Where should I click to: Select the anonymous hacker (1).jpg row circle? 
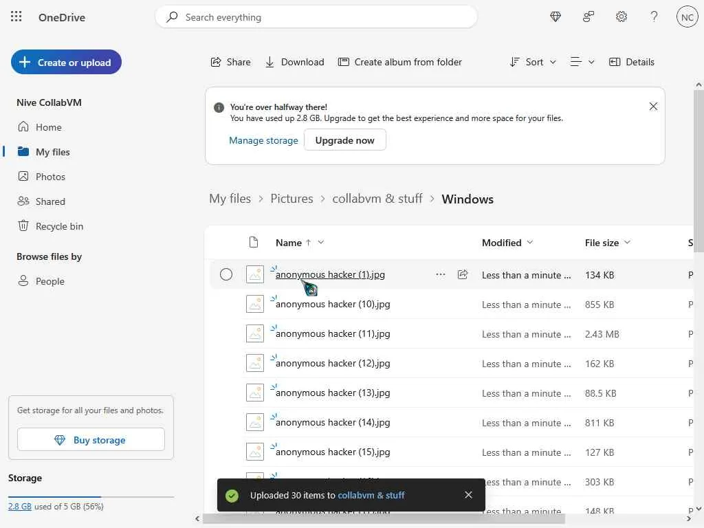coord(226,274)
